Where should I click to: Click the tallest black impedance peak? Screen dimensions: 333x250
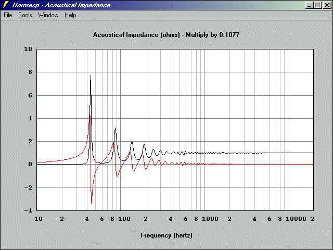pos(91,76)
